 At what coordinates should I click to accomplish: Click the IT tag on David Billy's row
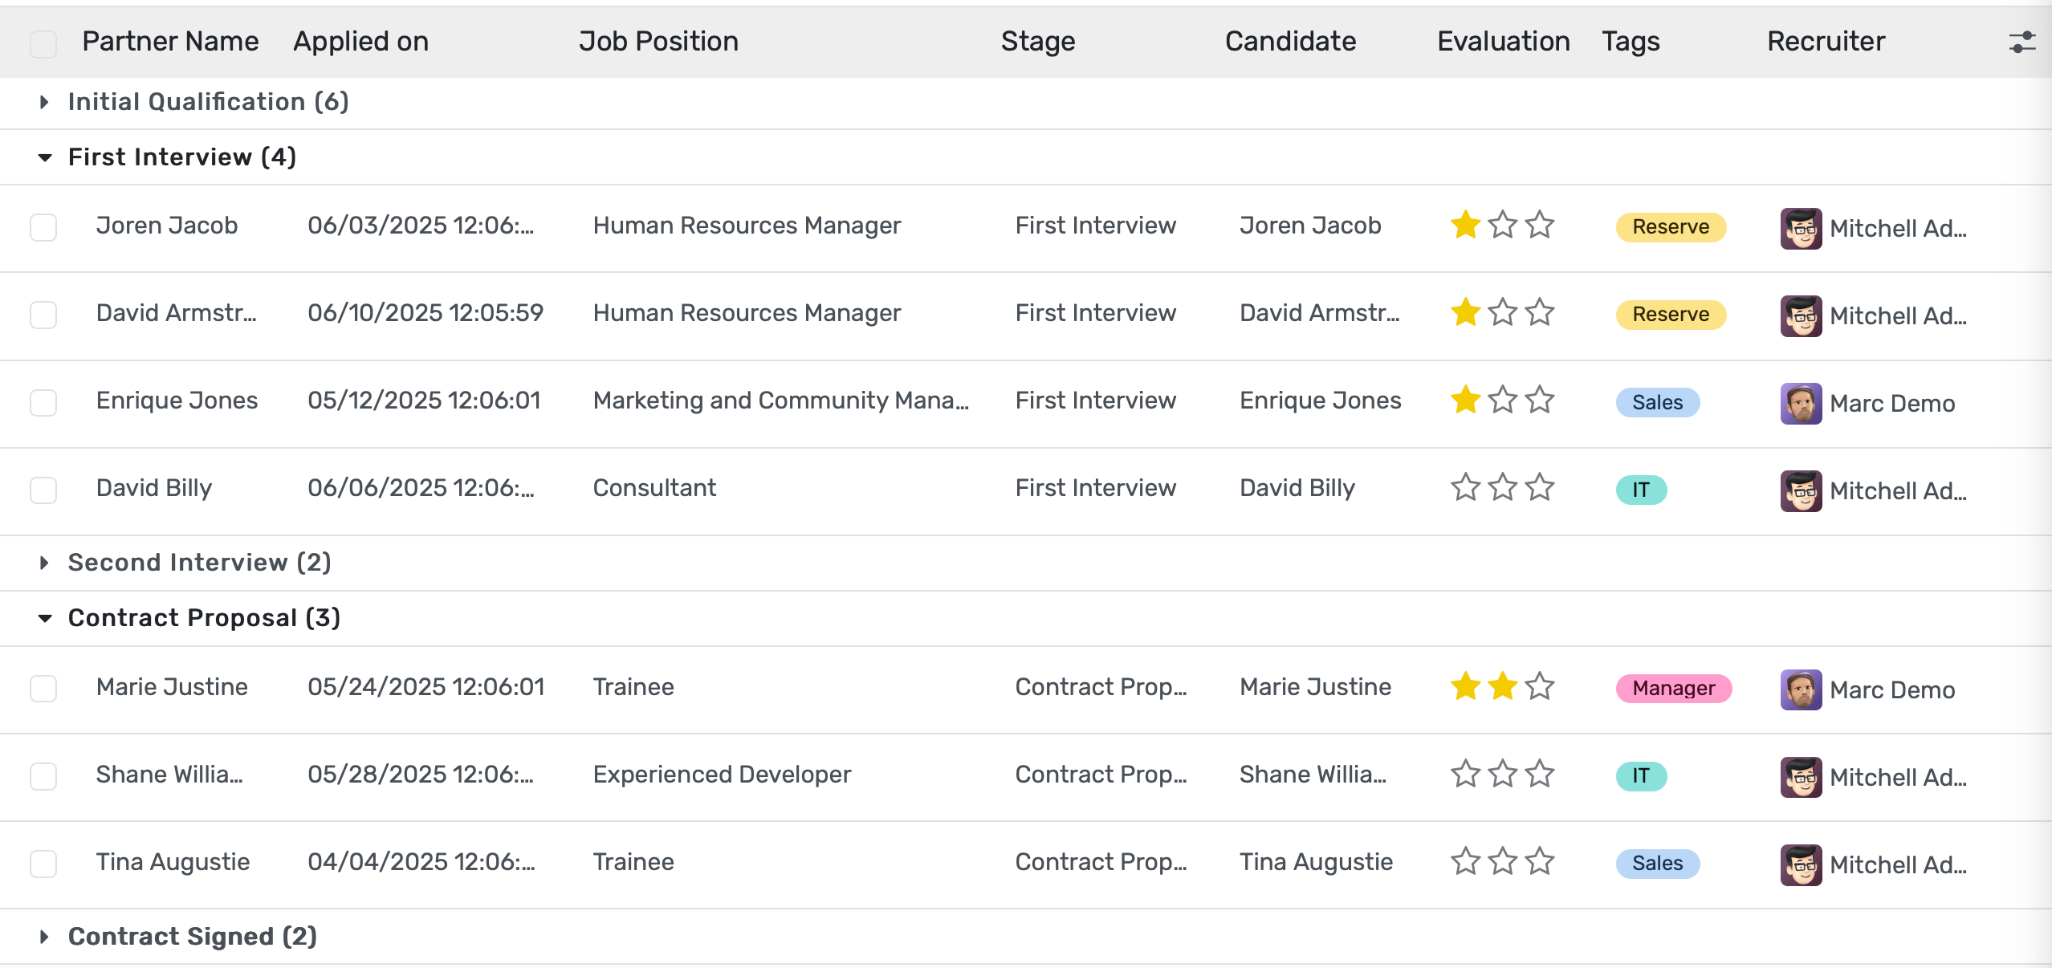click(x=1640, y=490)
